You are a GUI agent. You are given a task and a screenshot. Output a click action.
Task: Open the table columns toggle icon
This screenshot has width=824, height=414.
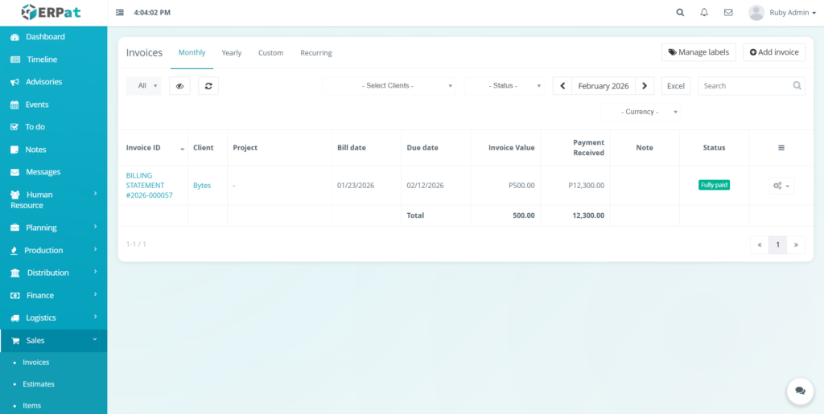tap(781, 148)
